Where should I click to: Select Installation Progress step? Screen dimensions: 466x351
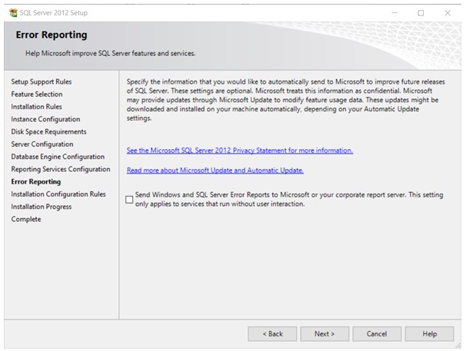[x=42, y=207]
